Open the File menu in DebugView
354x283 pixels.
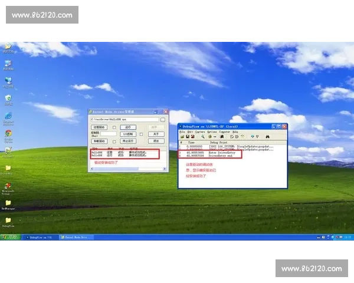[x=182, y=132]
